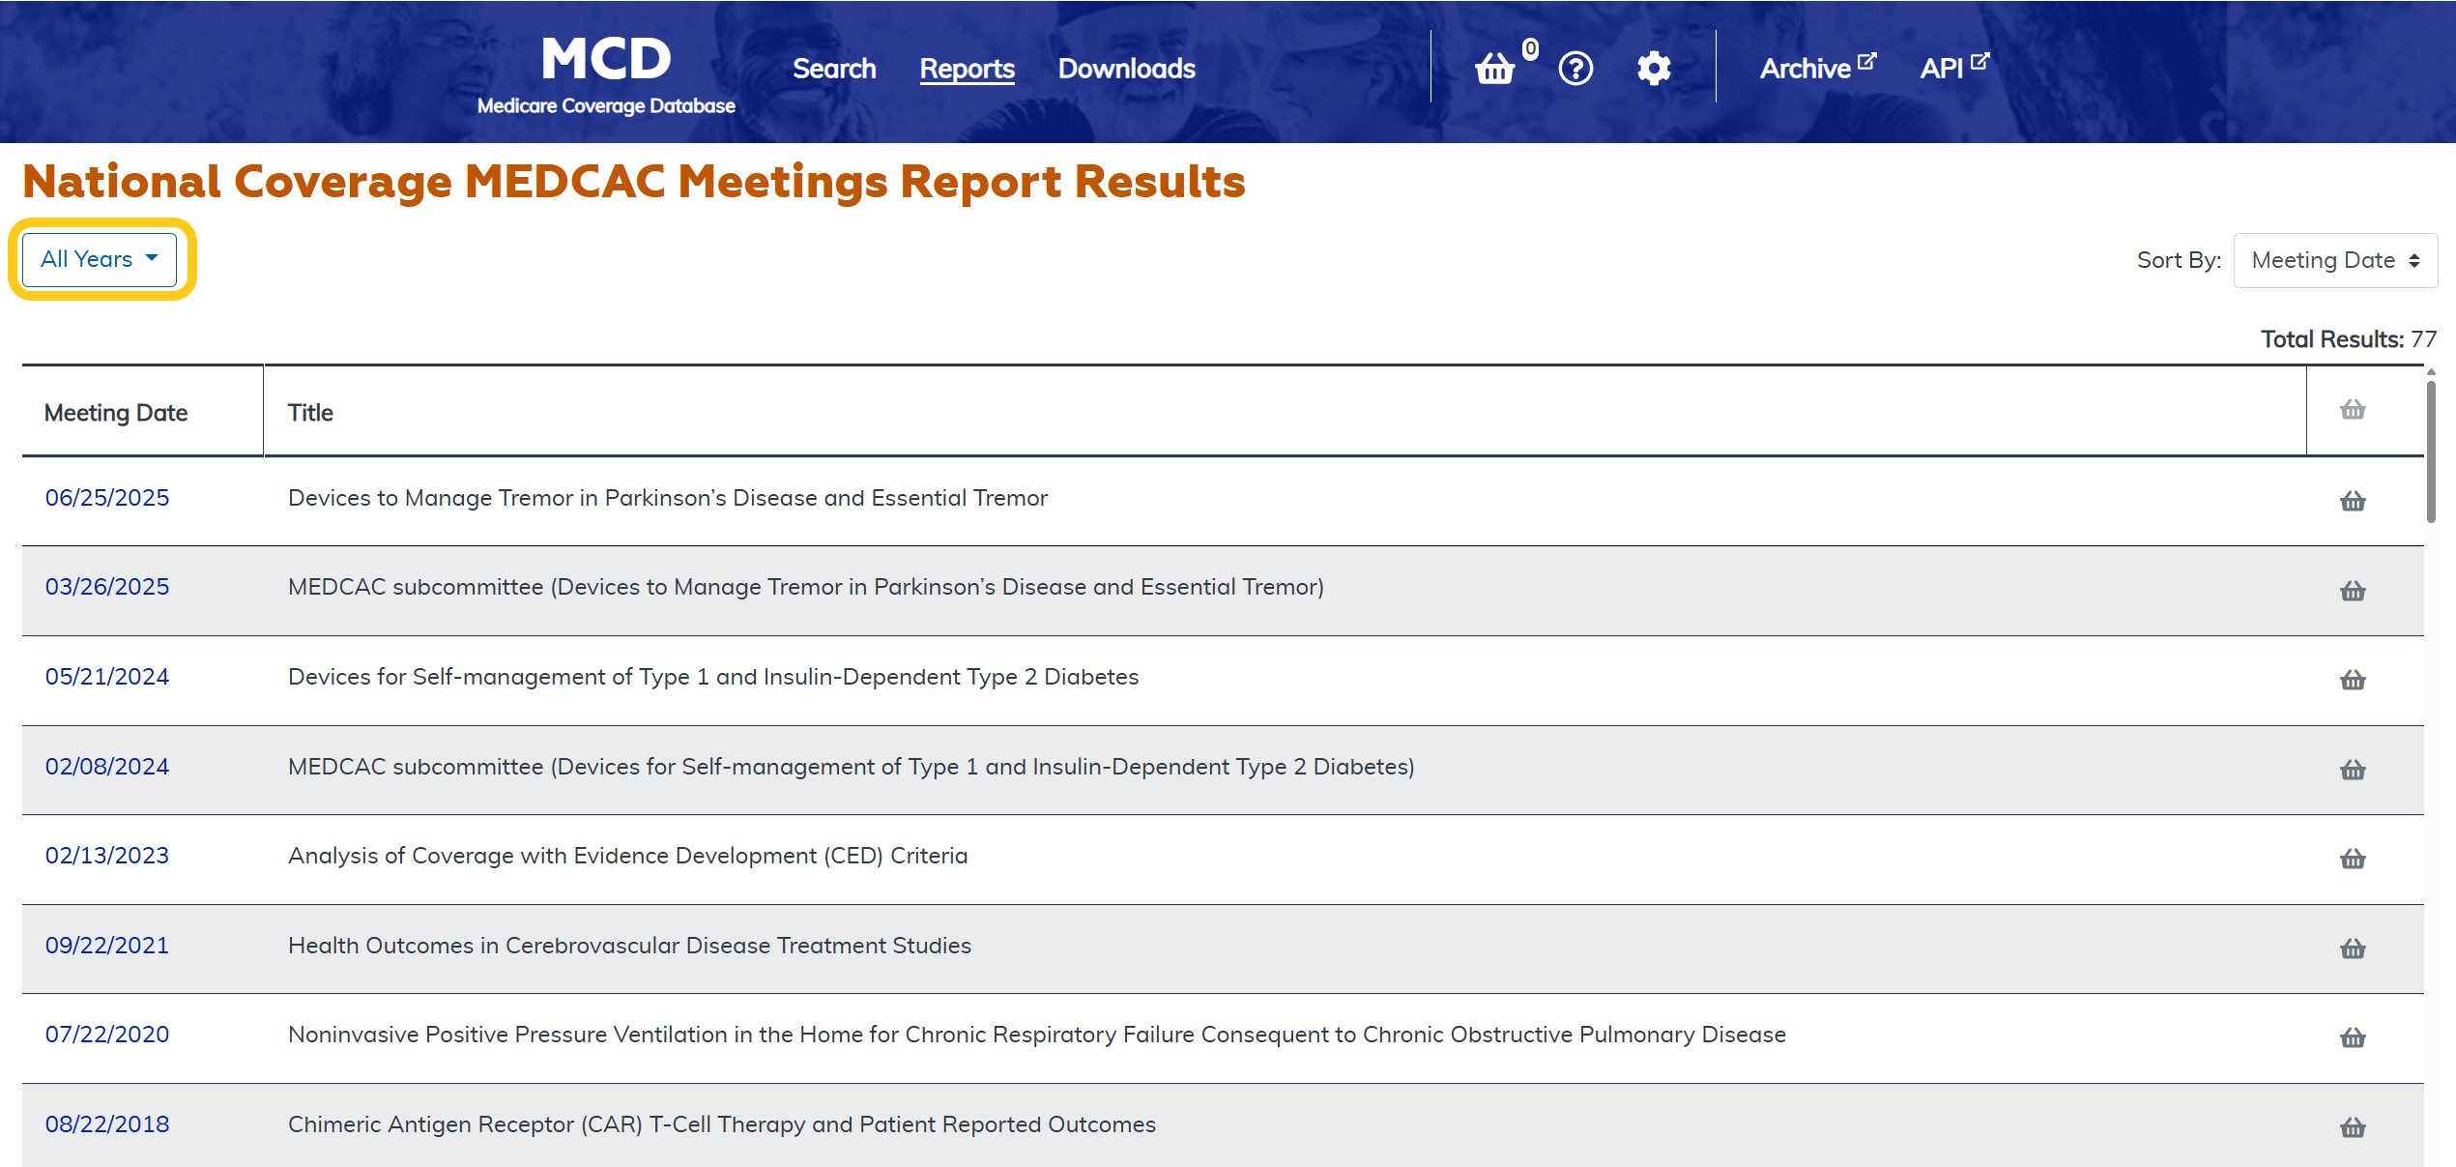
Task: Open the Downloads menu item
Action: [x=1126, y=69]
